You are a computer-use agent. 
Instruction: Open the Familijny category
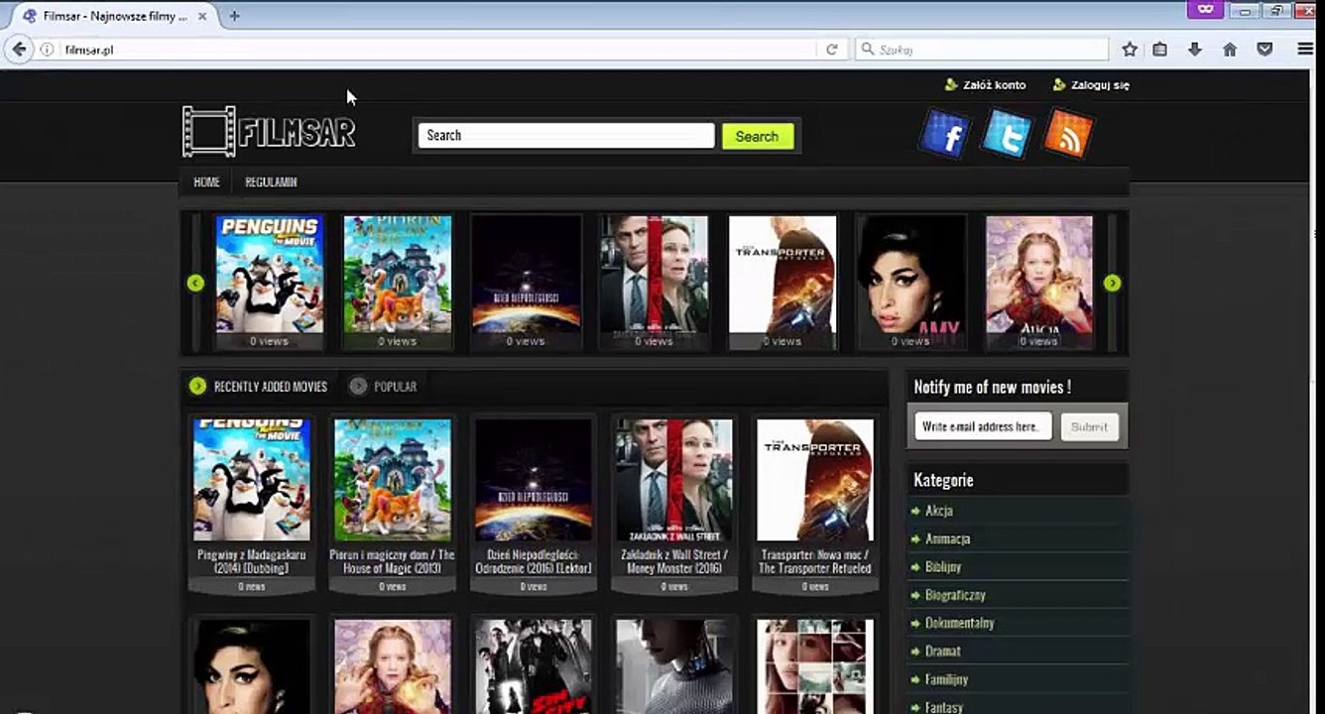point(946,679)
